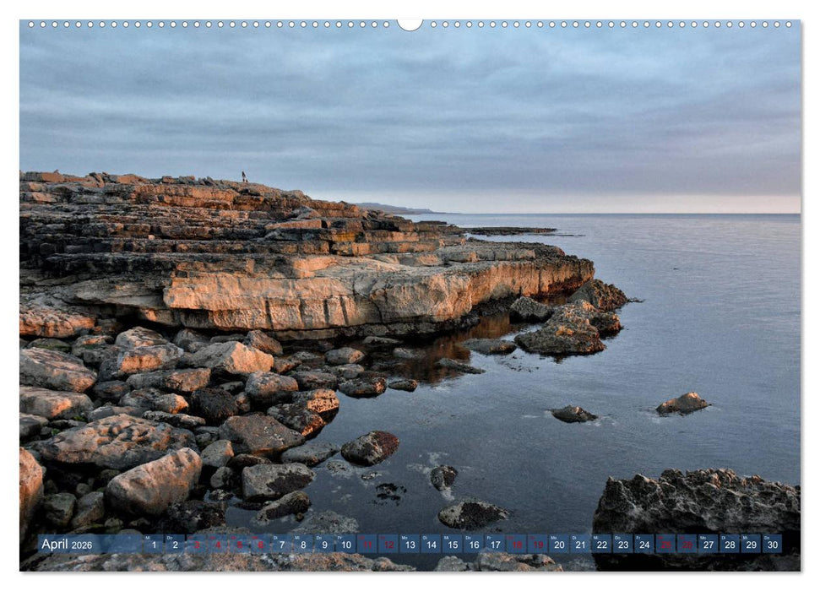Click red Easter Monday date 6

[x=260, y=547]
